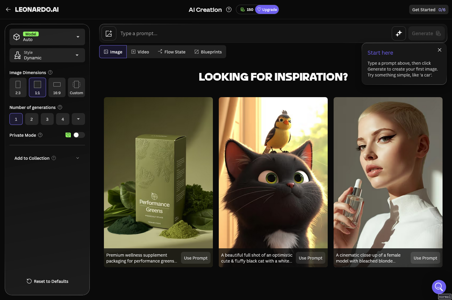Open the AI Creation help question icon

(229, 9)
